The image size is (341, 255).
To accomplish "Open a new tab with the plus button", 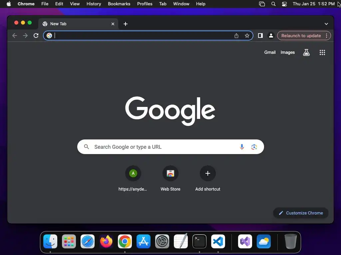I will click(126, 24).
